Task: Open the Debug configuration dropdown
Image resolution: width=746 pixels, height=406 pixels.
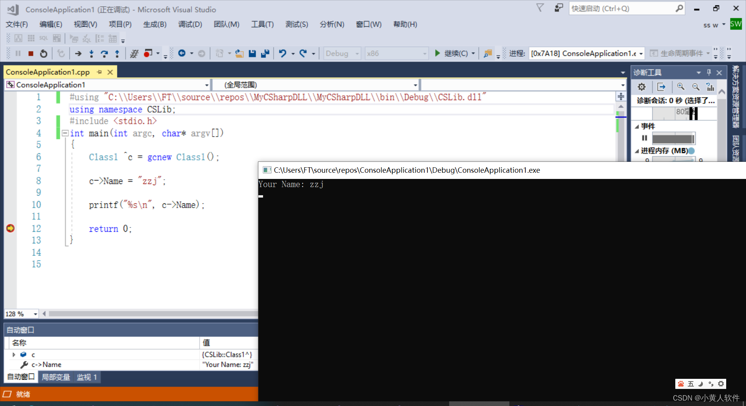Action: [342, 53]
